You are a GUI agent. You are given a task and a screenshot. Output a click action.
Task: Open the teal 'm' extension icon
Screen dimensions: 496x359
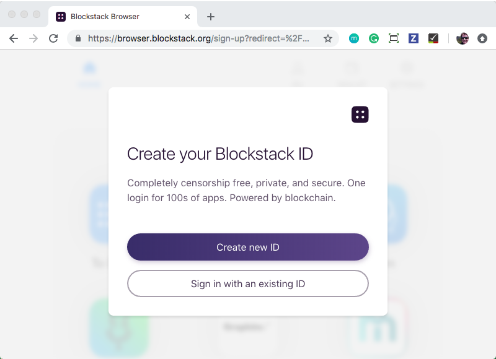(354, 38)
